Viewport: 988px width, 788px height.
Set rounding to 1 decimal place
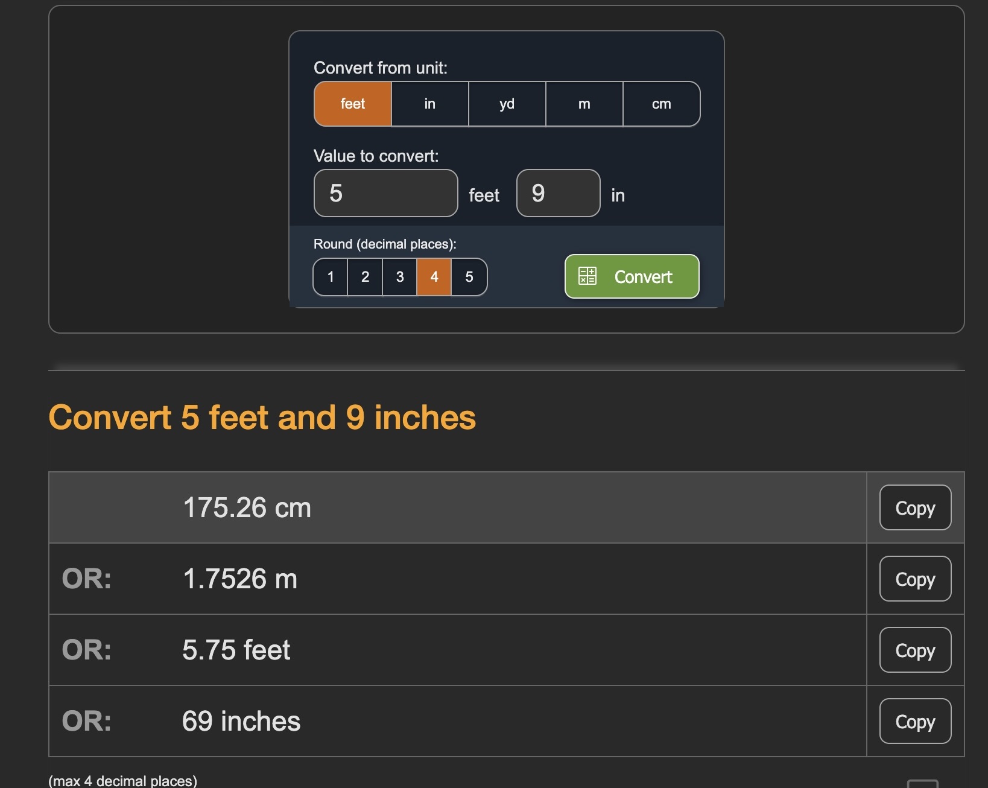click(331, 277)
